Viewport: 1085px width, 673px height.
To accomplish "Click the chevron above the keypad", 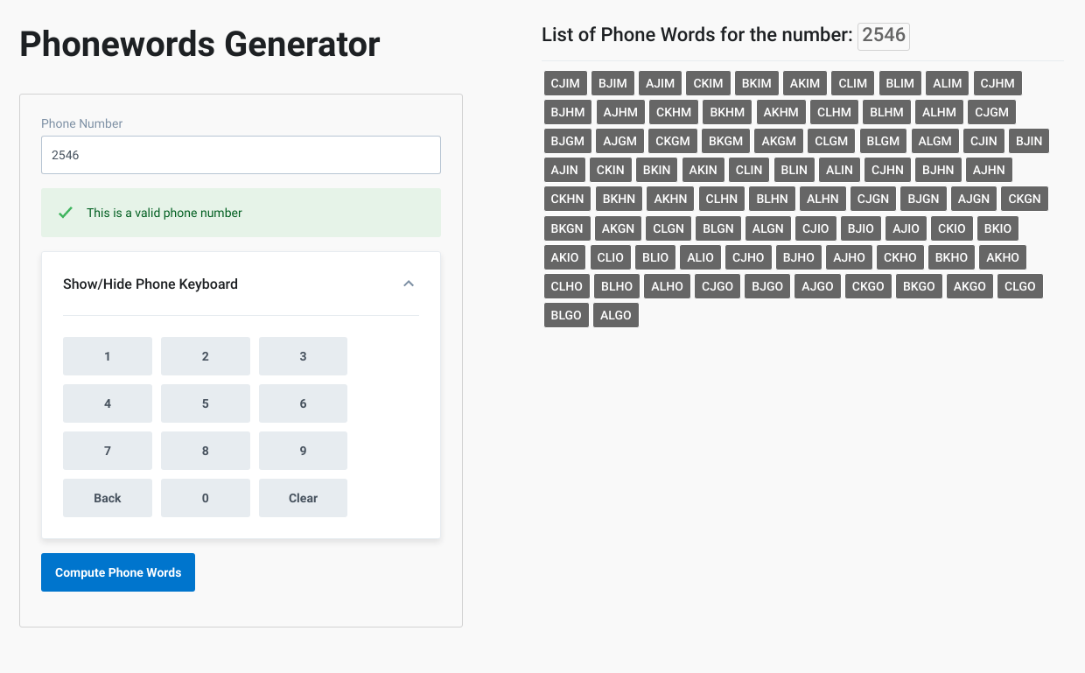I will pos(407,284).
